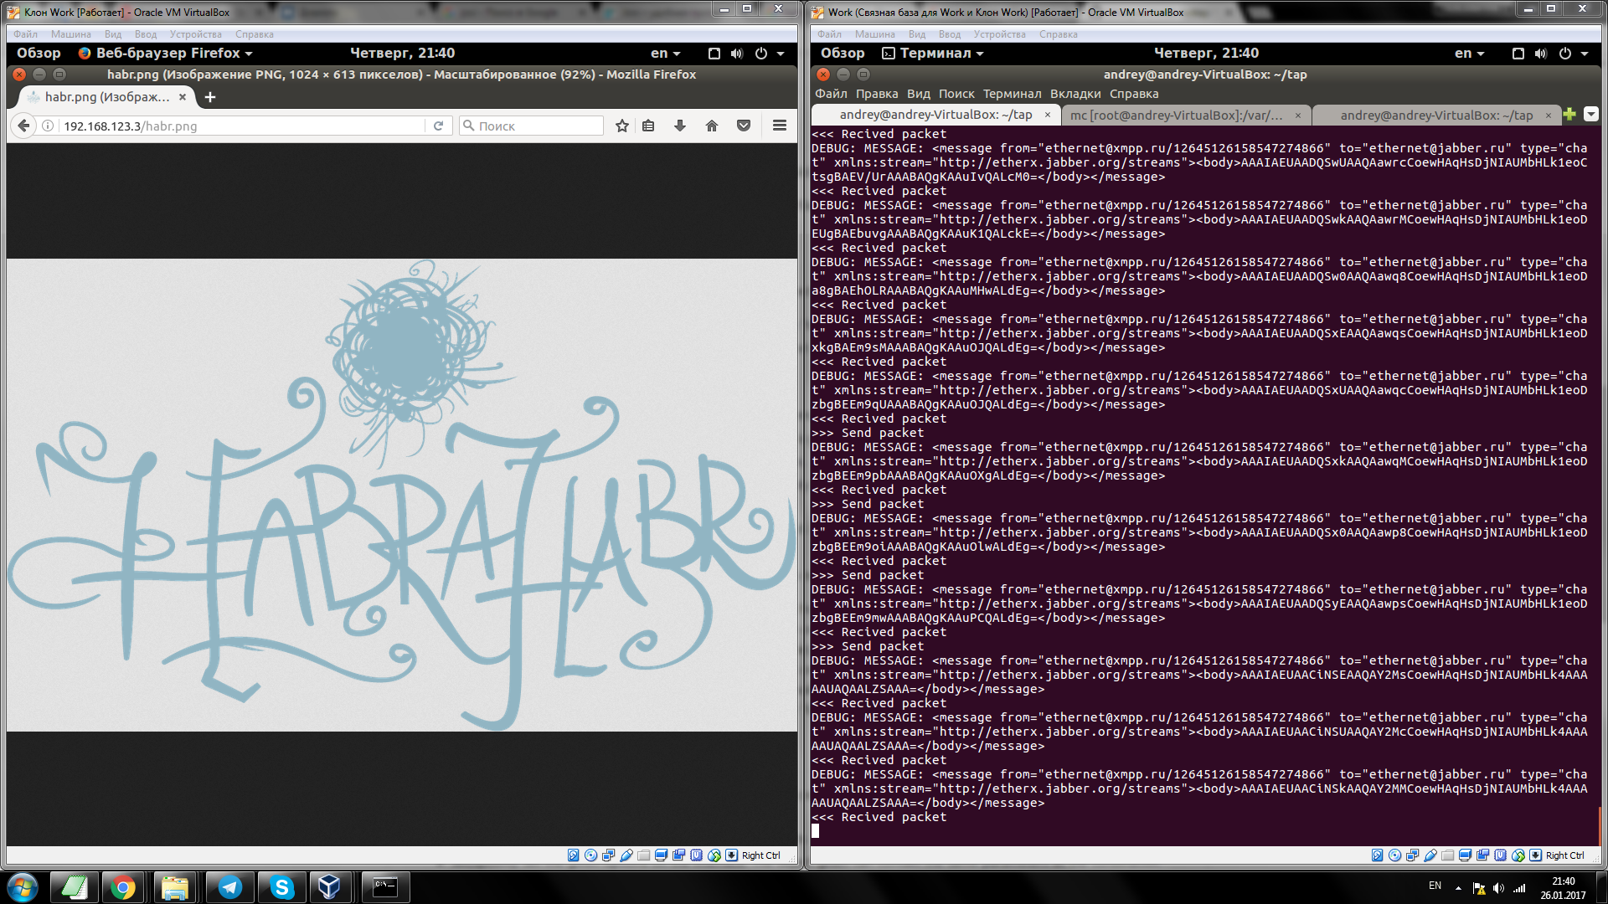Open terminal tab list dropdown arrow

1591,115
